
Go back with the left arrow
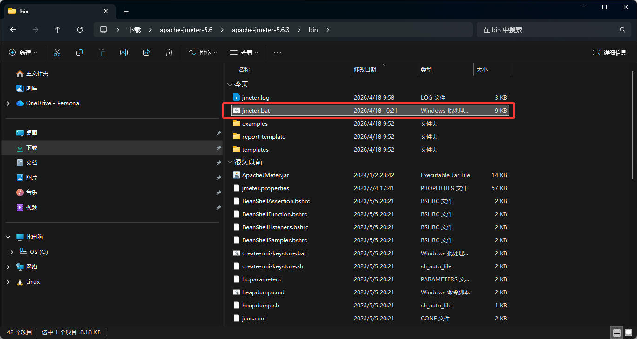(x=13, y=30)
